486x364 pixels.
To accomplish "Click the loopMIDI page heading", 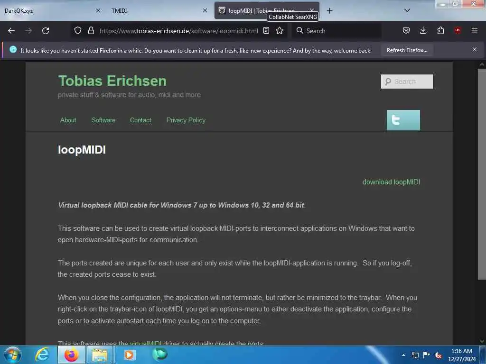I will [x=82, y=150].
